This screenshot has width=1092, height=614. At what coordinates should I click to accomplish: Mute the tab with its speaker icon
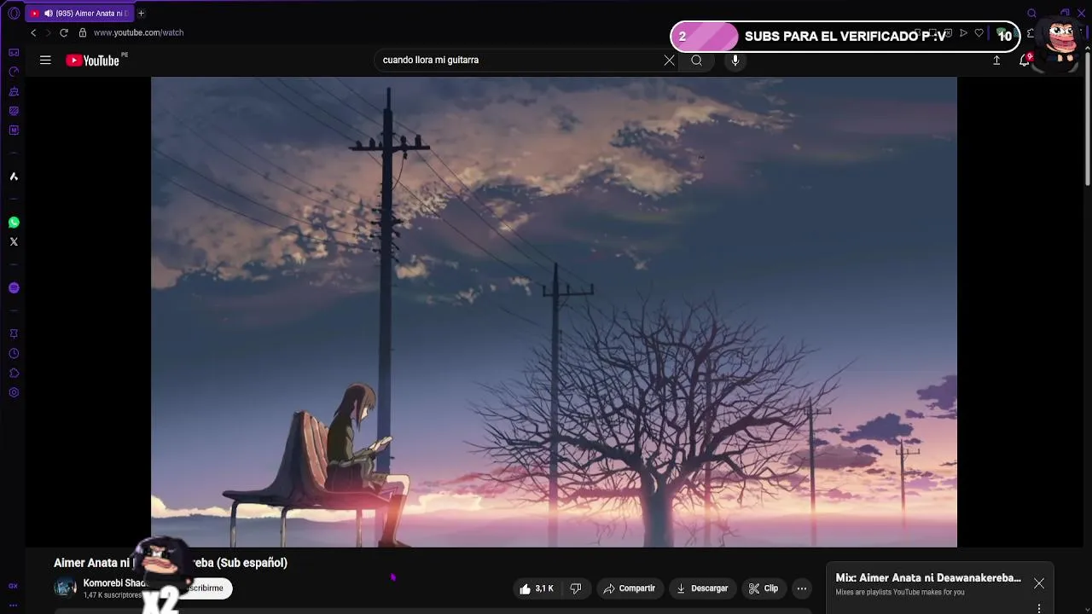(x=48, y=14)
